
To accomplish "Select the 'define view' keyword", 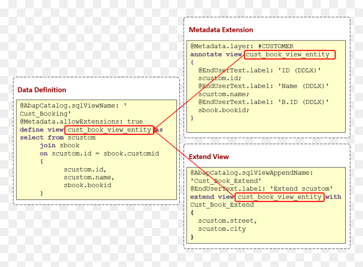I will click(x=42, y=129).
